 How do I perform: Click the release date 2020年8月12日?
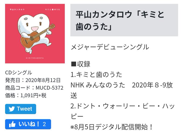pyautogui.click(x=43, y=80)
